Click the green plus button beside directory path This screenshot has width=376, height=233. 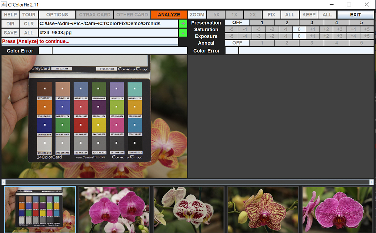point(183,24)
